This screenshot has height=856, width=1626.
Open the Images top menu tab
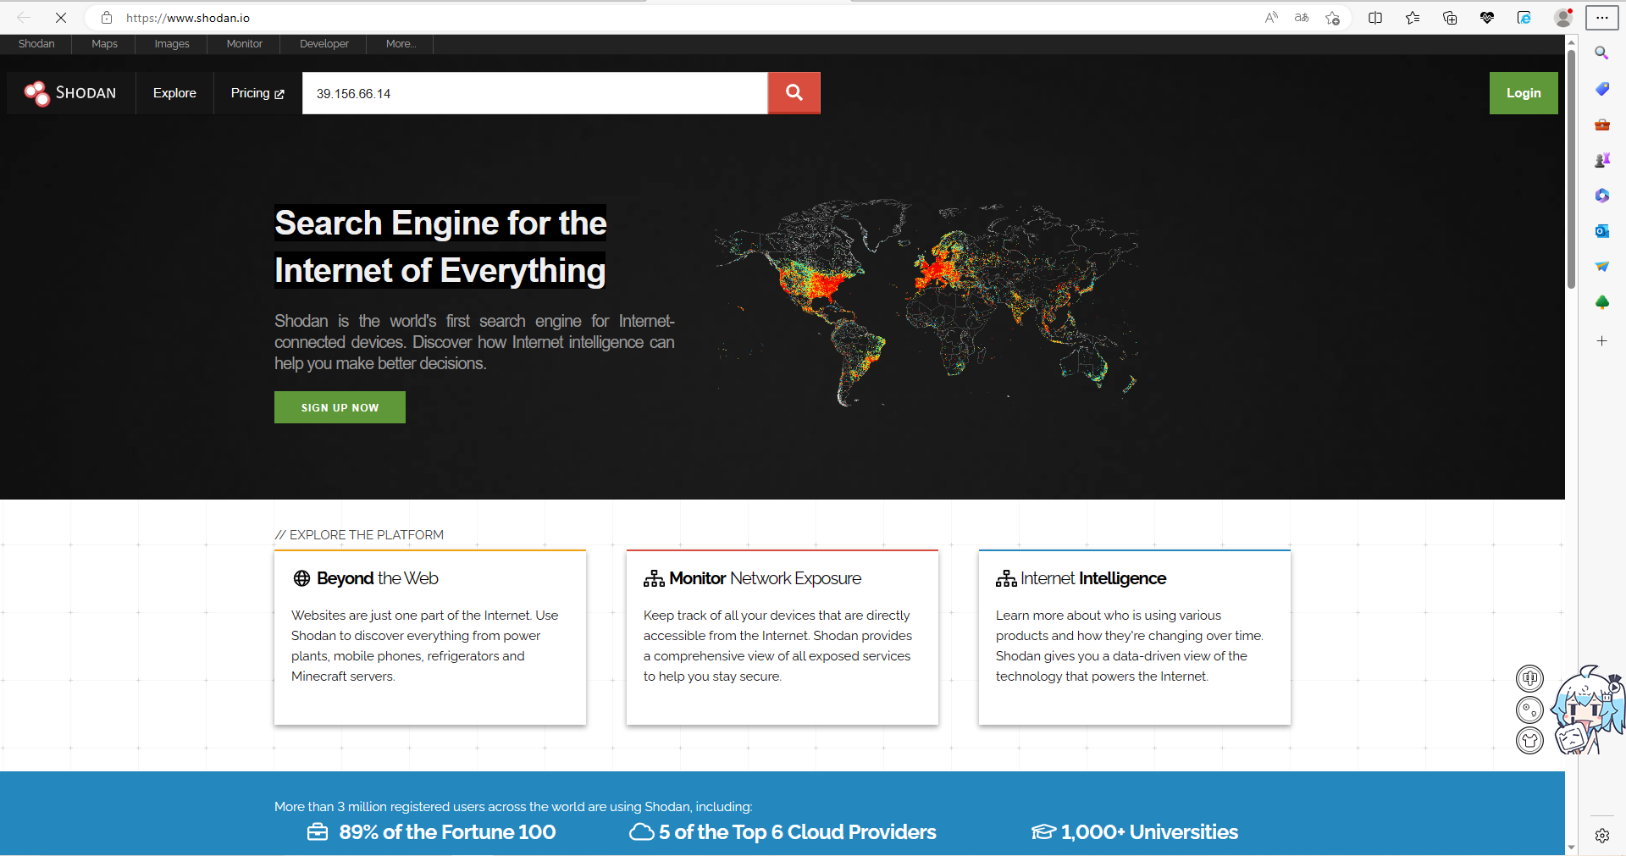point(172,44)
